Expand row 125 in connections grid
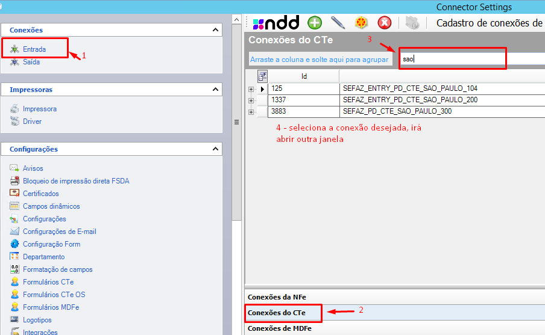 (x=251, y=89)
